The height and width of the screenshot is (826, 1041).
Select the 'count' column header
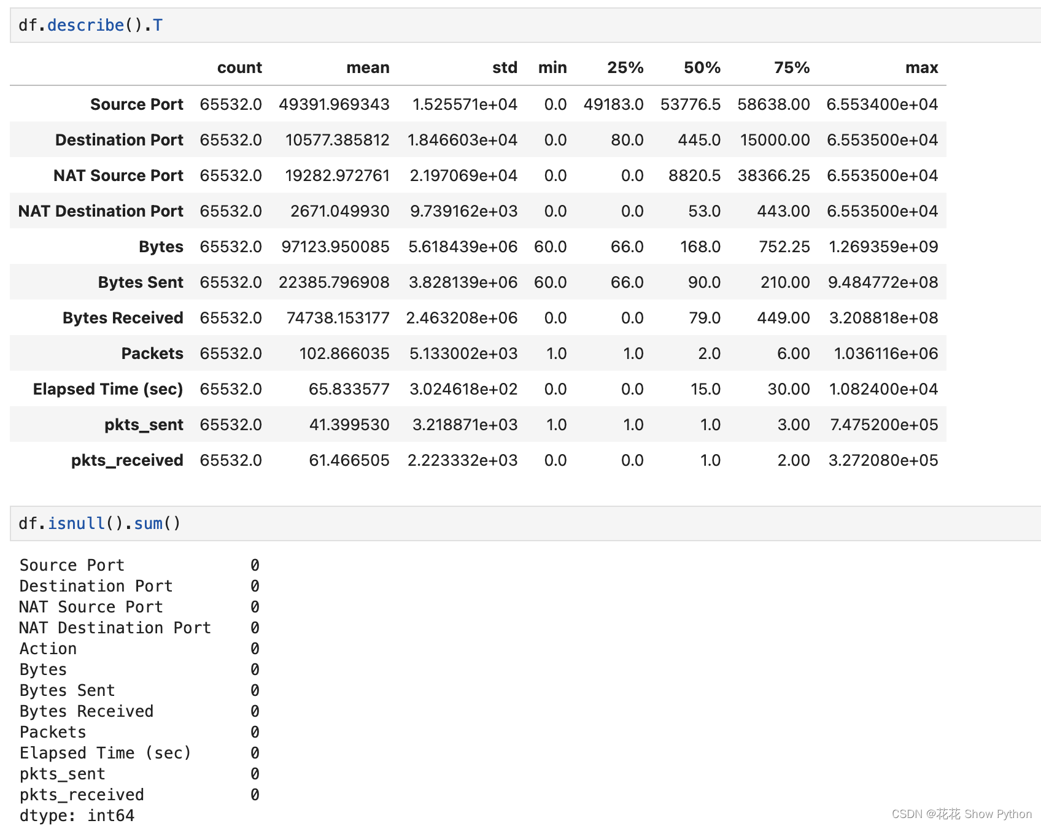point(239,68)
